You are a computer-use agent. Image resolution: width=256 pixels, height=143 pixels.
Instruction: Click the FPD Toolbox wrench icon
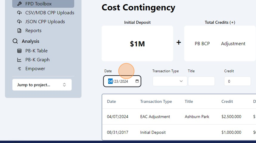tap(19, 4)
